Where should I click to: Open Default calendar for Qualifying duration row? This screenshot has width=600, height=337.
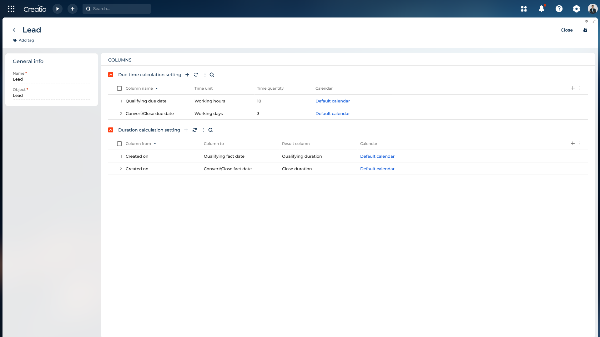[x=377, y=156]
